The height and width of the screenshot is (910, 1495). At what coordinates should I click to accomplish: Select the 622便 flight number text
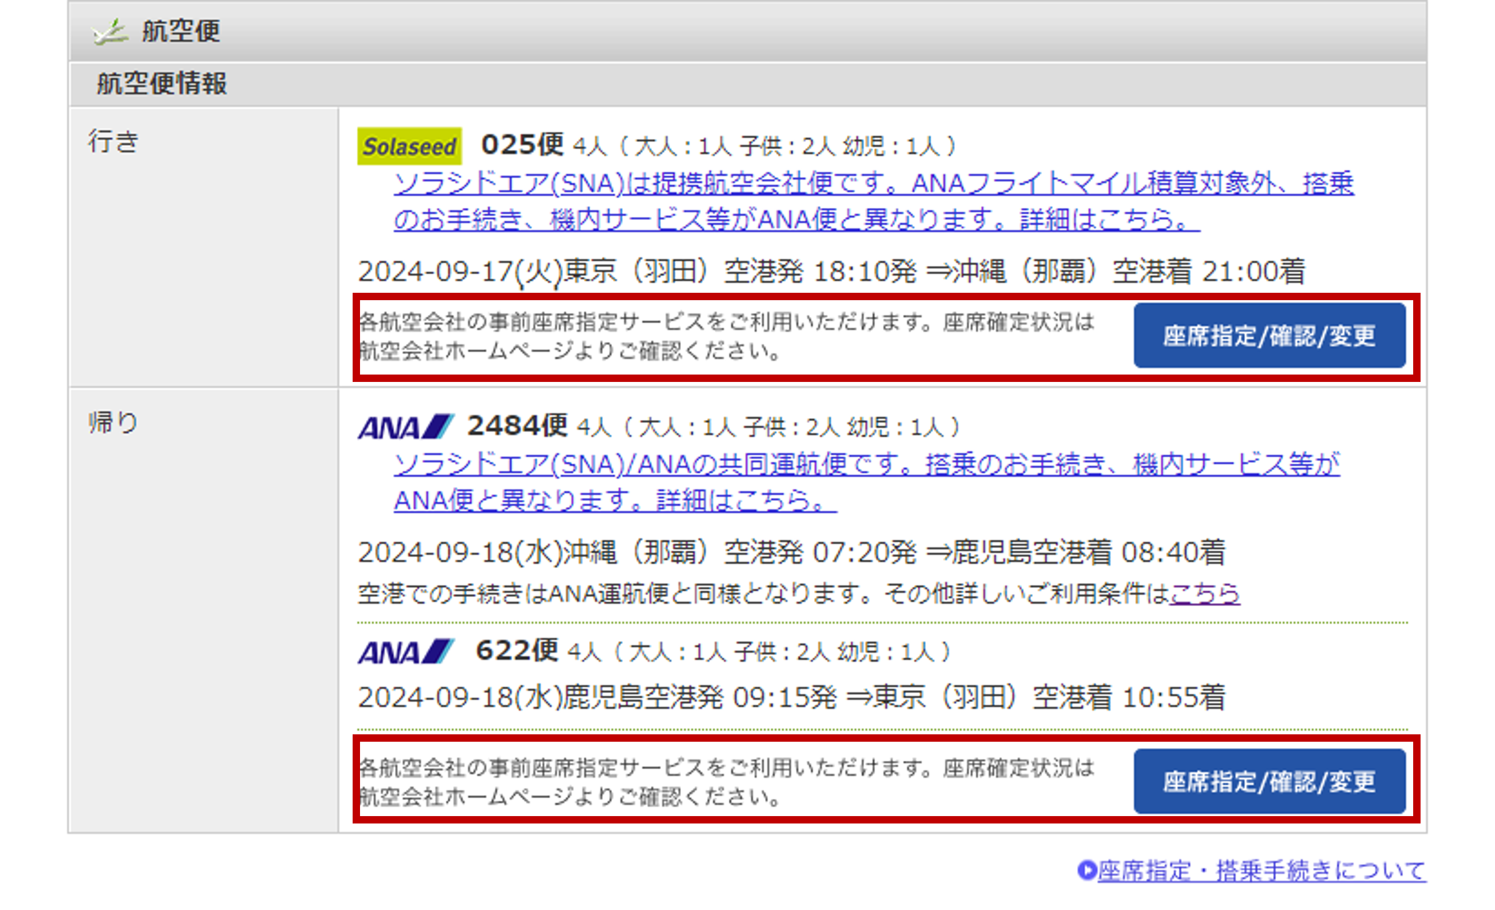pos(517,650)
